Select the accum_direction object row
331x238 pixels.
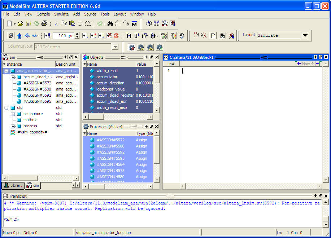tap(110, 83)
